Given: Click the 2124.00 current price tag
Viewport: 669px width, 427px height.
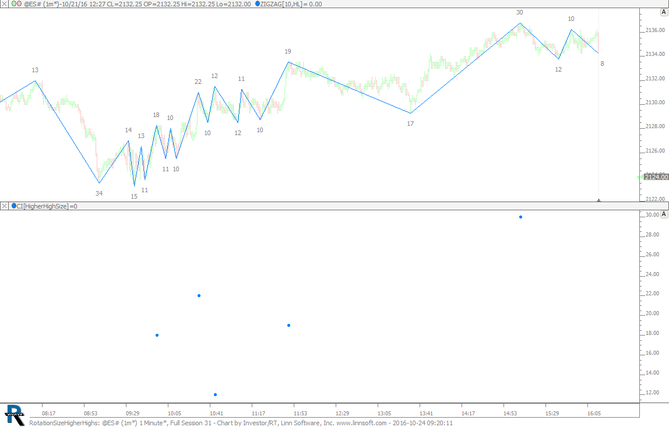Looking at the screenshot, I should (656, 177).
